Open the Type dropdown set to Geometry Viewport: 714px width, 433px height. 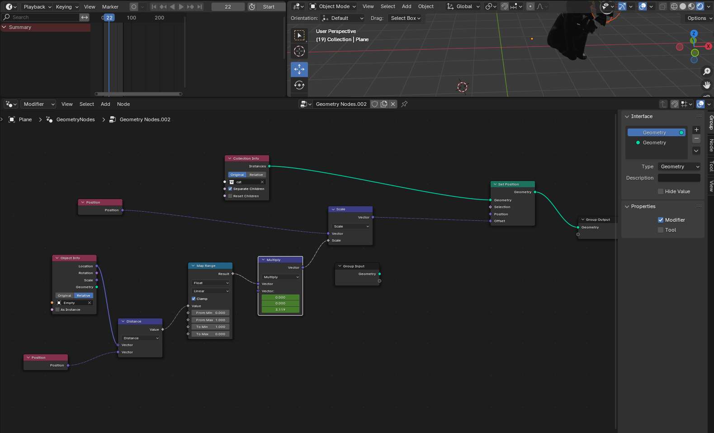pos(679,167)
